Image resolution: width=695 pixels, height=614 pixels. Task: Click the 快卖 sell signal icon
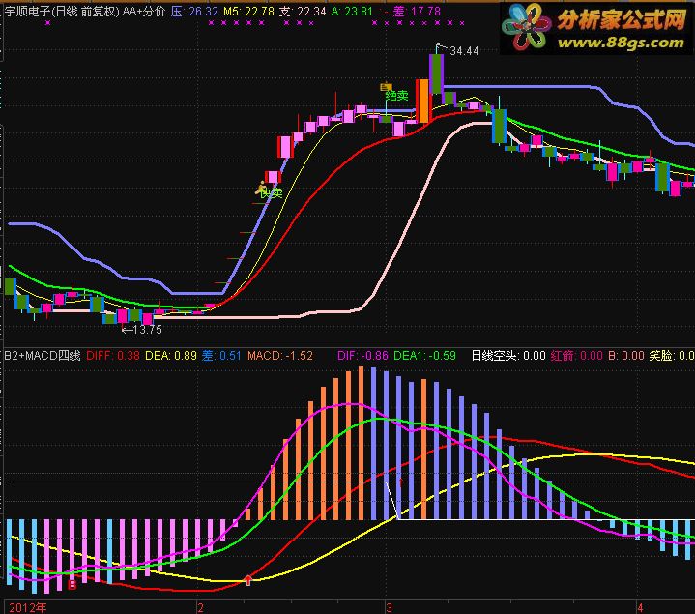261,189
